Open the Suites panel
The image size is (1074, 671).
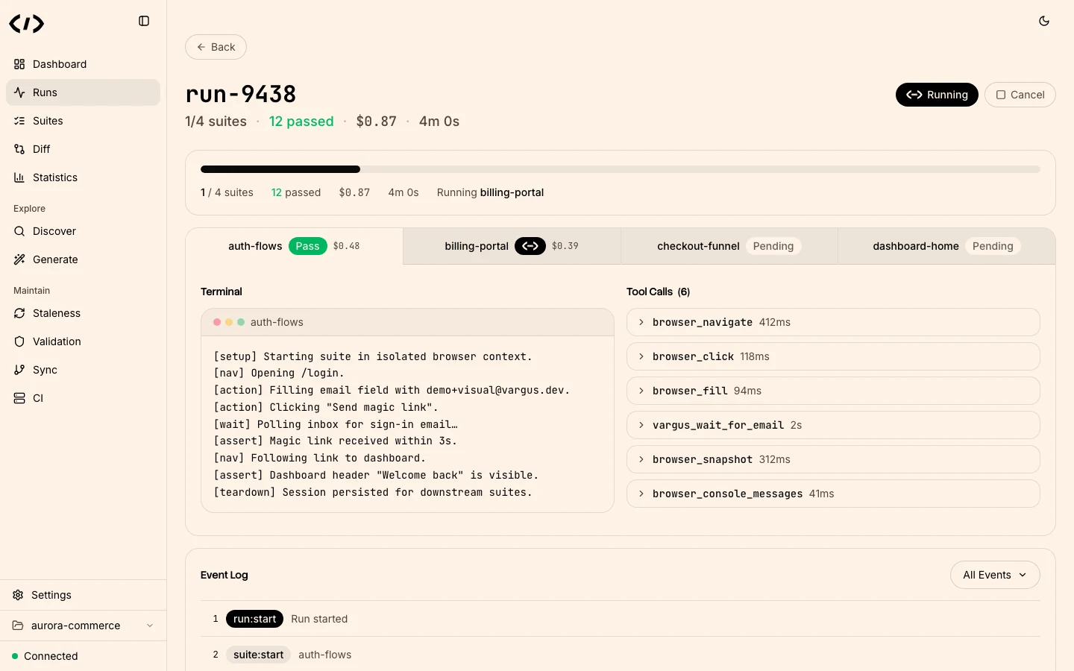[x=48, y=121]
